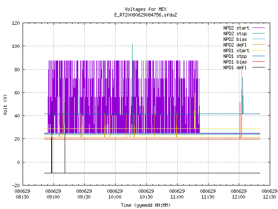Click the y-axis label 'Volt (V)'
This screenshot has height=209, width=278.
coord(6,104)
